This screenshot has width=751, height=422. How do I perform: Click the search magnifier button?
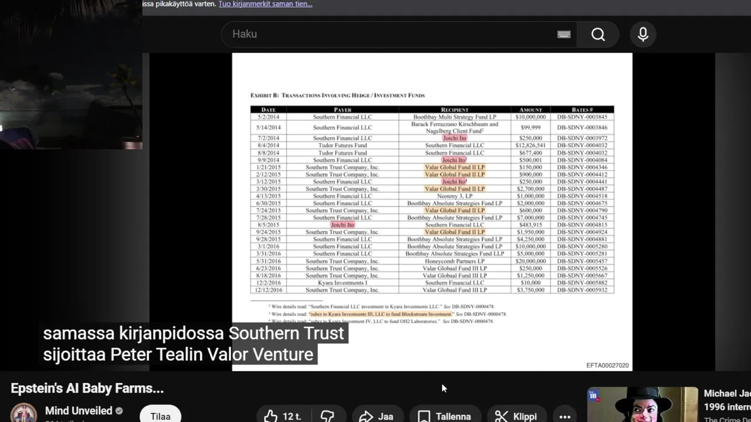pyautogui.click(x=598, y=35)
